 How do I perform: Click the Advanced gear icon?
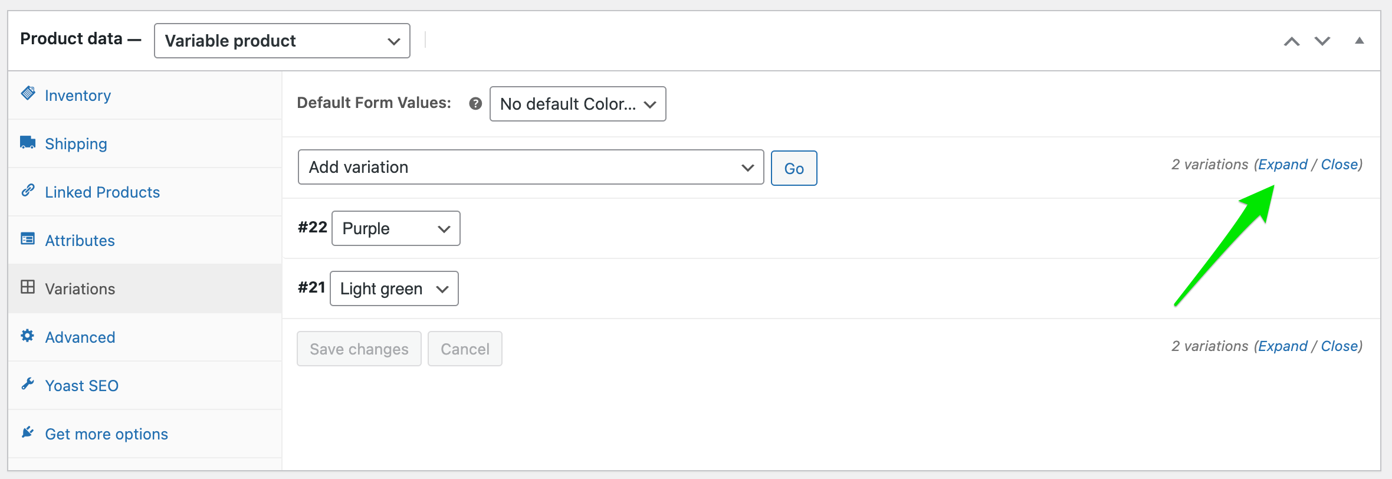coord(28,335)
